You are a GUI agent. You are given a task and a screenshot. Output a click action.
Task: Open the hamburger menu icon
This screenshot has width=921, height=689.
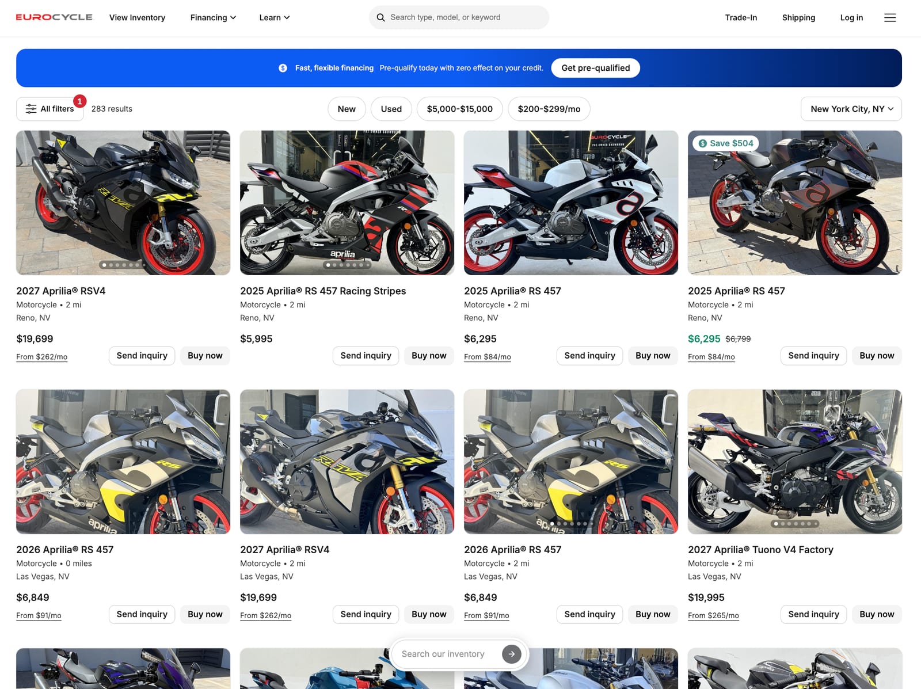tap(890, 17)
